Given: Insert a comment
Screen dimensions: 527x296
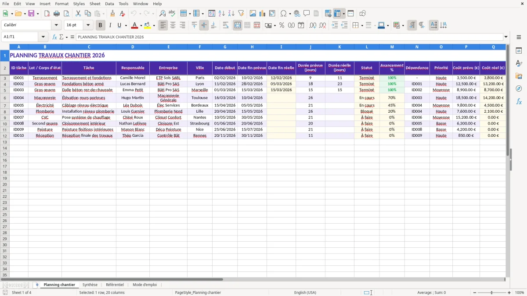Looking at the screenshot, I should coord(307,14).
